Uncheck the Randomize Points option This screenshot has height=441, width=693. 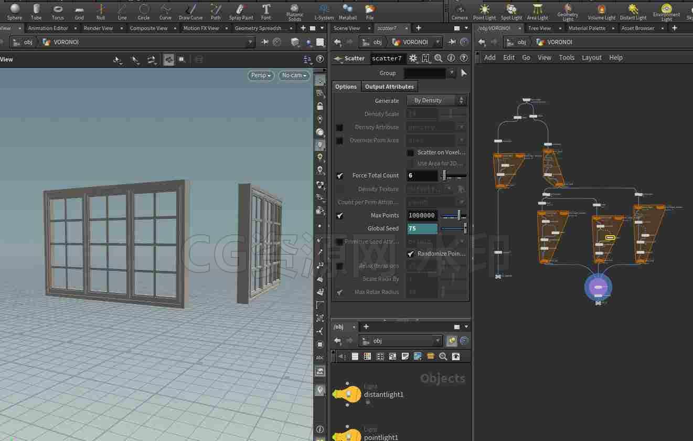point(411,254)
